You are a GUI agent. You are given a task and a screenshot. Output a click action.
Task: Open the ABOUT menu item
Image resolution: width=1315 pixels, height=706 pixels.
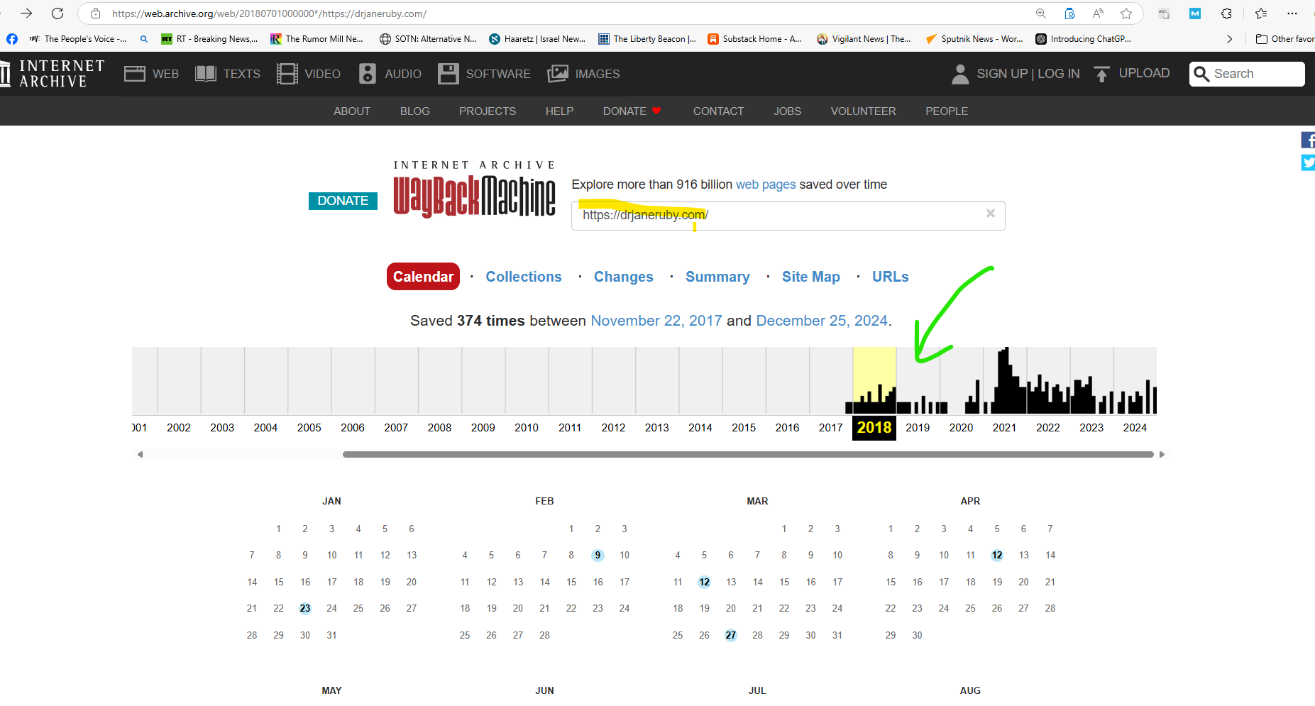pyautogui.click(x=352, y=111)
